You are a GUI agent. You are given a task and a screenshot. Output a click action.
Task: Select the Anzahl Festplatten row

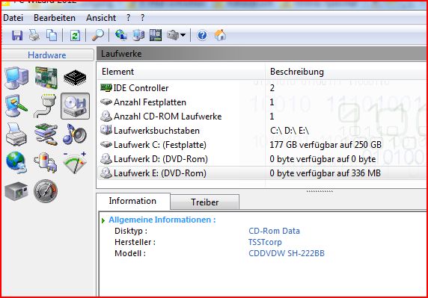pos(262,102)
